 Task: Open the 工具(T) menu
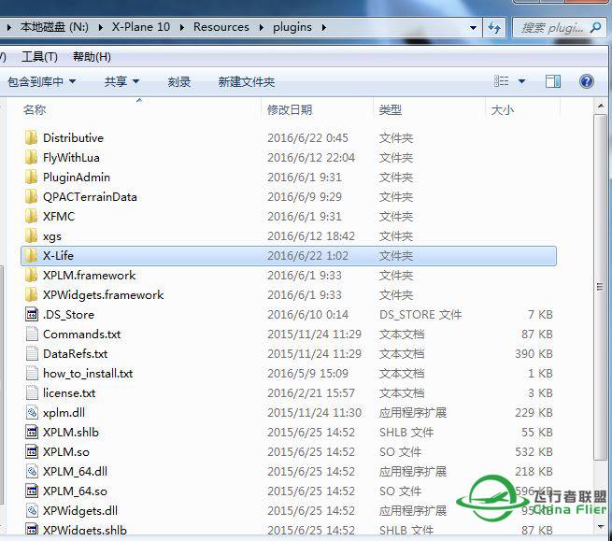[39, 57]
